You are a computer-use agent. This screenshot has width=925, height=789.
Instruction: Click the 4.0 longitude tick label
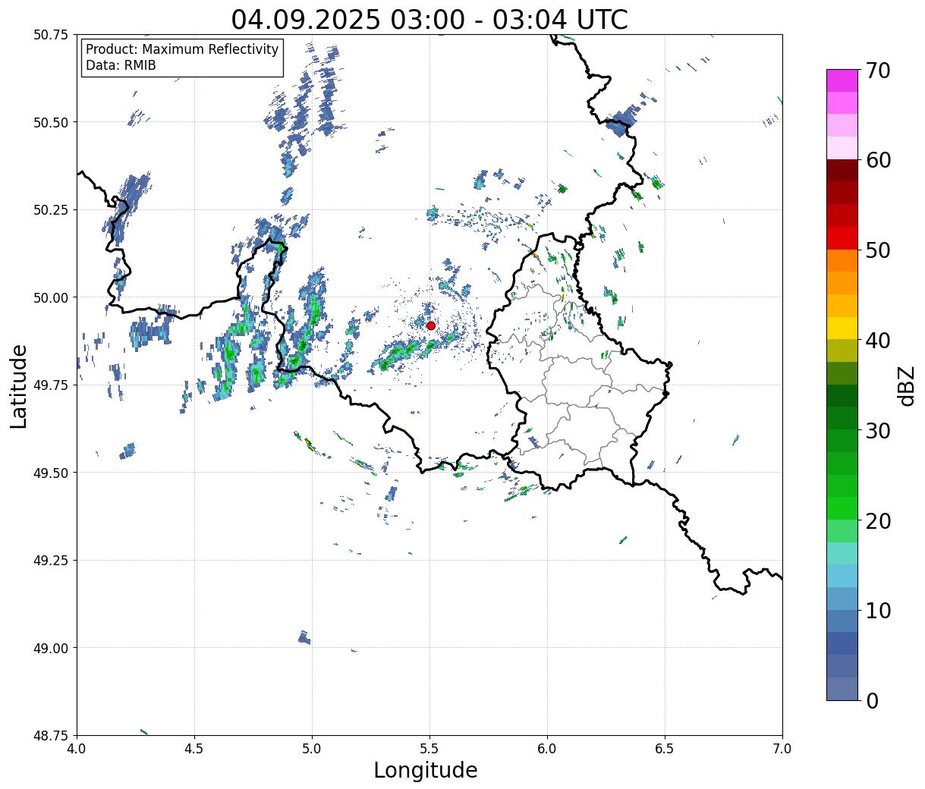77,749
